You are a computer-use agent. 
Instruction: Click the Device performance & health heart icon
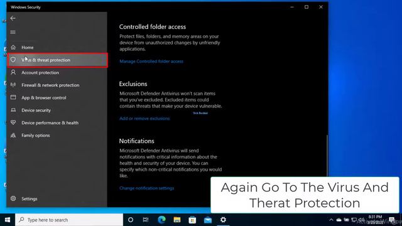[x=13, y=122]
